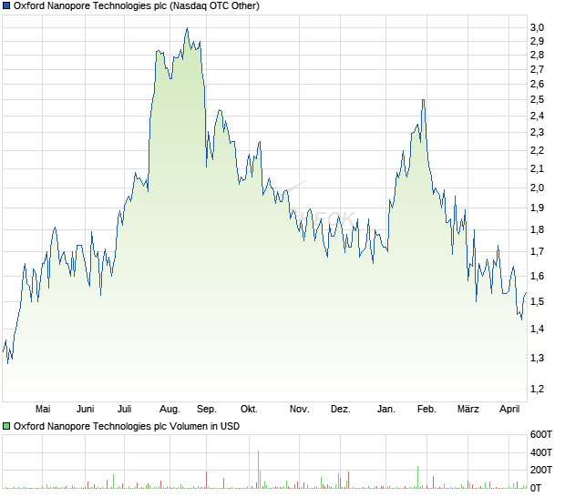Click the blue legend square beside Oxford Nanopore title
Screen dimensions: 565x497
point(6,6)
